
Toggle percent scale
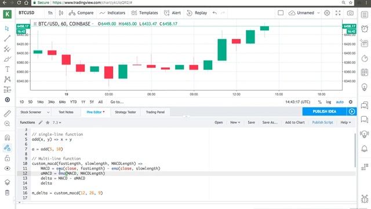click(319, 102)
